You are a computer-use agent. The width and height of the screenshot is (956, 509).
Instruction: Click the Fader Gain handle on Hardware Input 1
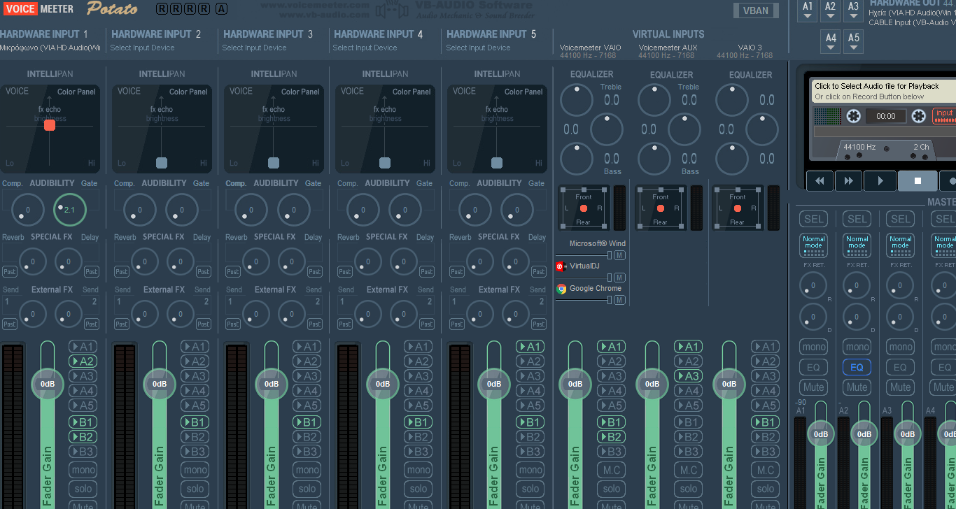coord(48,384)
